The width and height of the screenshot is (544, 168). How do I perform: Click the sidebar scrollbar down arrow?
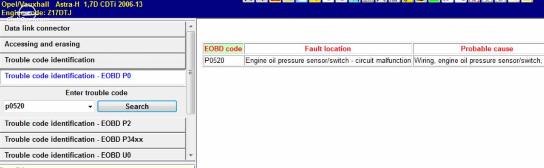pos(190,156)
